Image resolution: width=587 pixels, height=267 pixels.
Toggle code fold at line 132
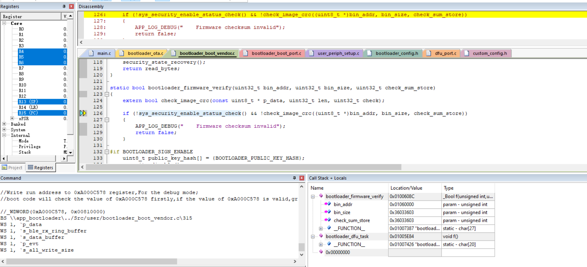[107, 152]
